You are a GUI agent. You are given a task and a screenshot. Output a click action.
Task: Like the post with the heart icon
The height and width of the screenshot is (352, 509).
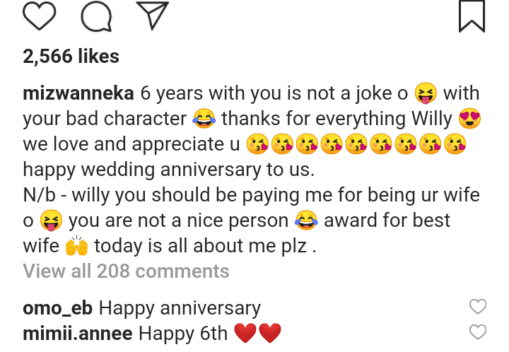coord(39,16)
